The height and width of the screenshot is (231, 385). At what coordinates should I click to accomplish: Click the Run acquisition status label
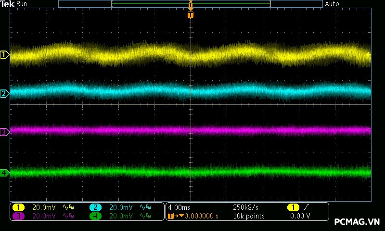(x=22, y=4)
